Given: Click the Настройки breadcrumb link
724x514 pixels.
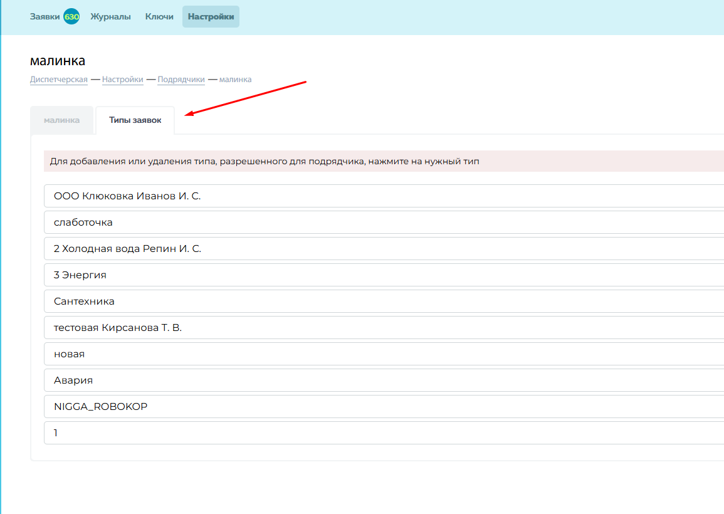Looking at the screenshot, I should tap(123, 80).
